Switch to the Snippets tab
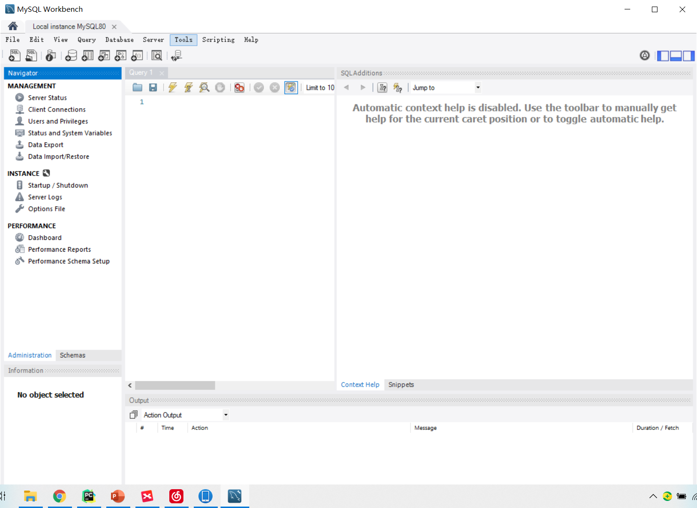This screenshot has width=697, height=508. [x=401, y=384]
